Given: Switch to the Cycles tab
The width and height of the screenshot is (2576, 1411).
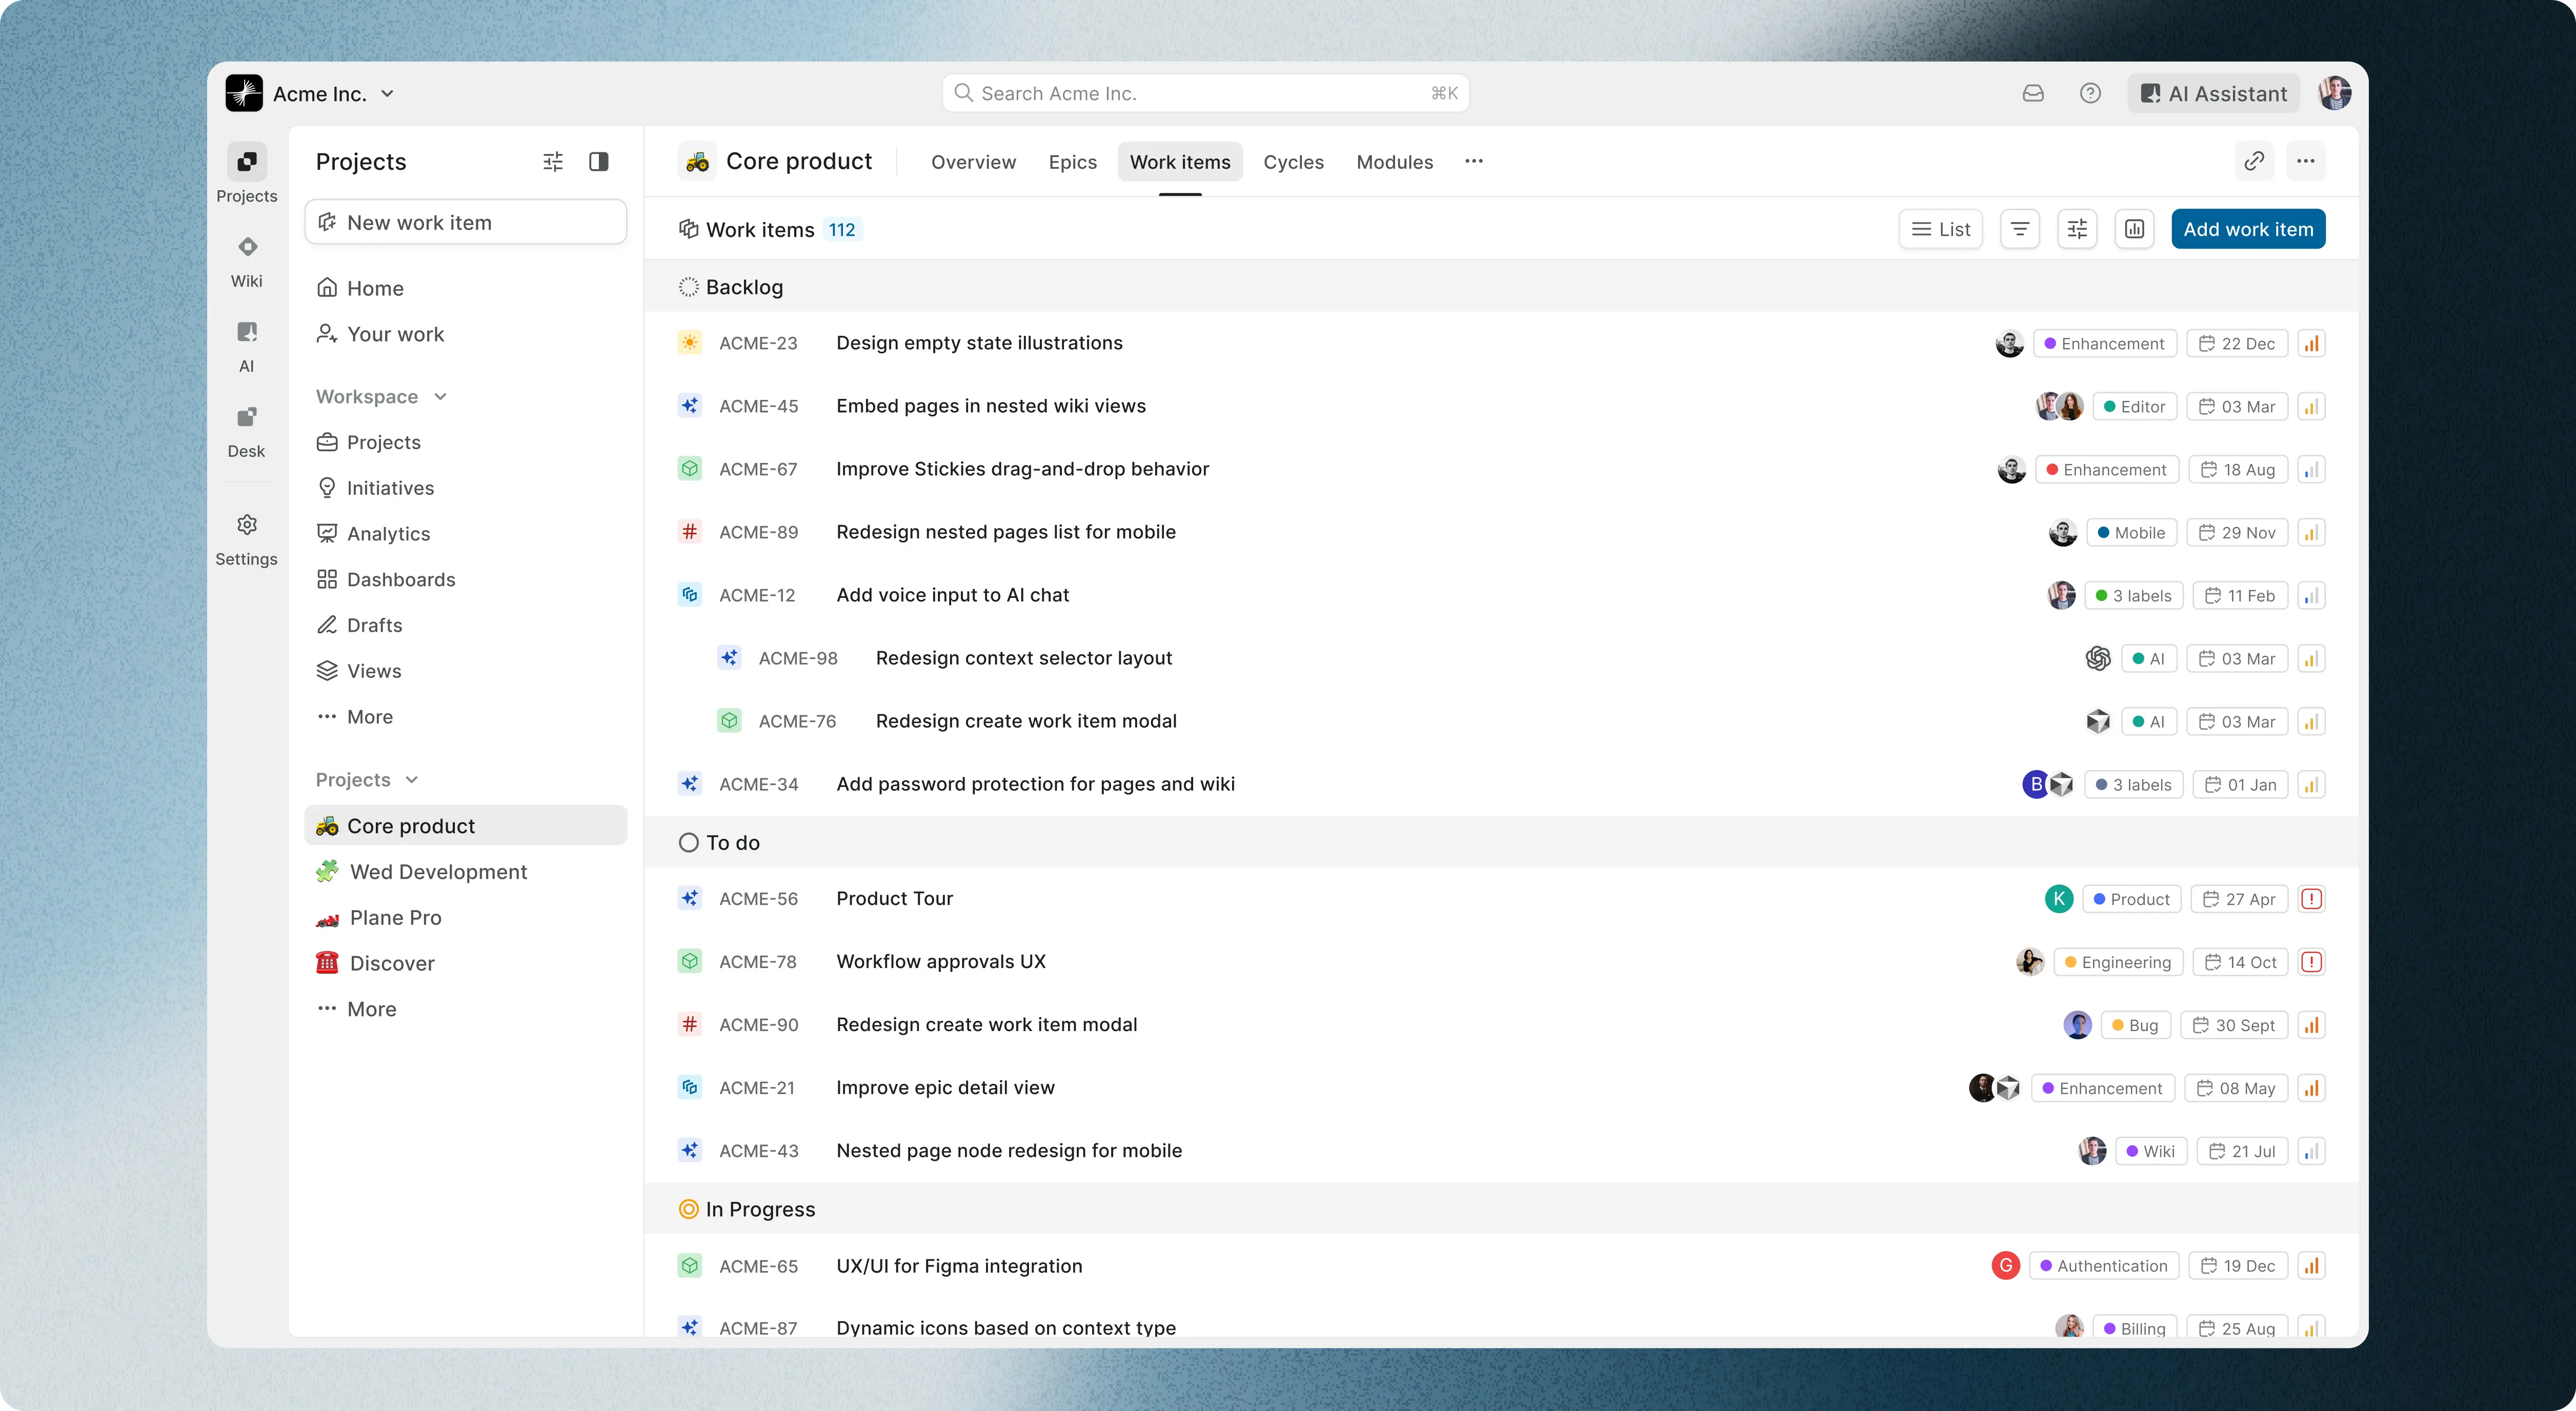Looking at the screenshot, I should 1293,162.
